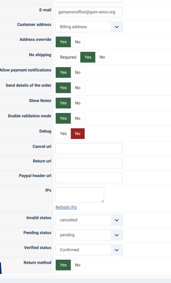Set Return method to No
Screen dimensions: 171x283
(78, 265)
